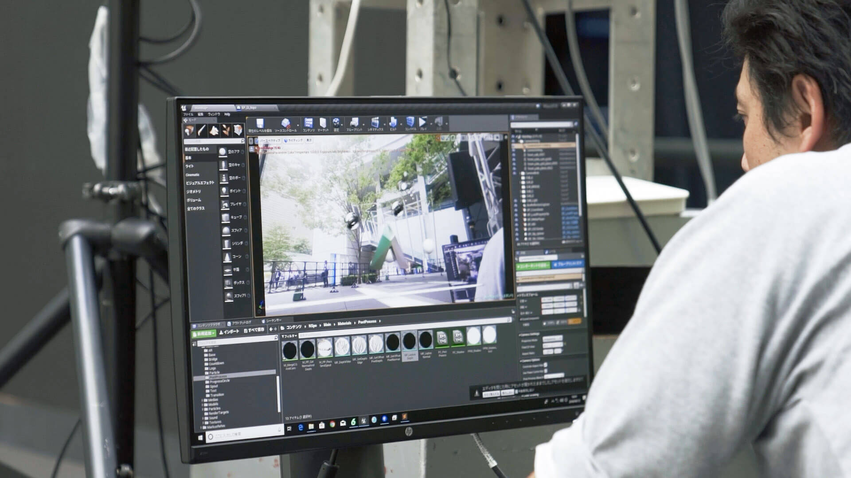
Task: Pick the Player Start icon
Action: click(x=225, y=204)
